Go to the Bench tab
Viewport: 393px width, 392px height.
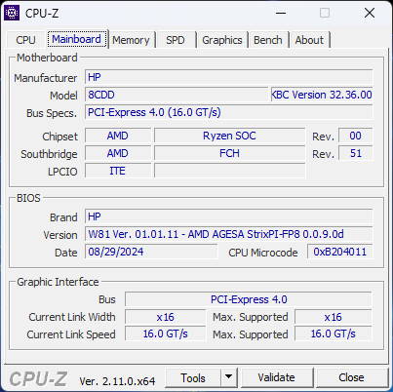tap(268, 40)
